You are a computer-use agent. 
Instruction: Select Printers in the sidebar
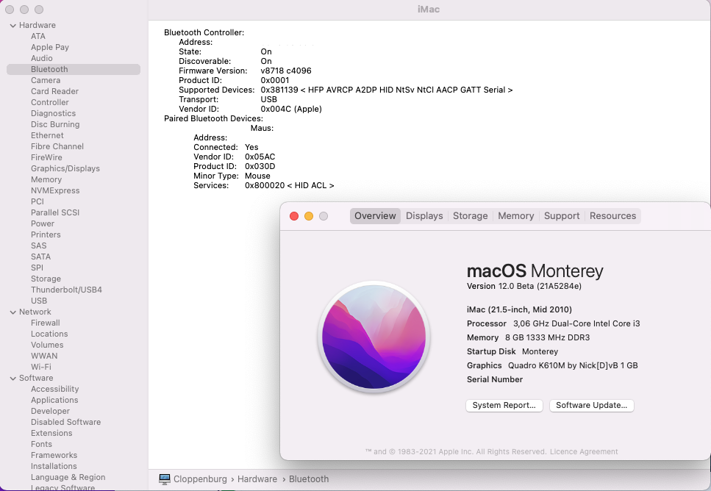click(x=46, y=234)
